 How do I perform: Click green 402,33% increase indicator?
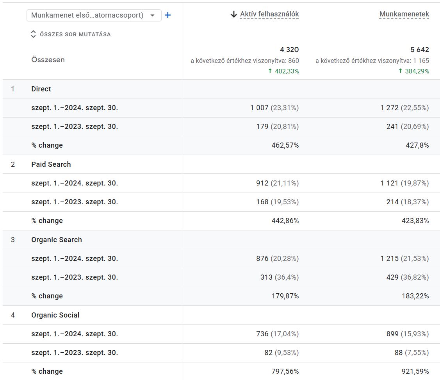pos(283,71)
